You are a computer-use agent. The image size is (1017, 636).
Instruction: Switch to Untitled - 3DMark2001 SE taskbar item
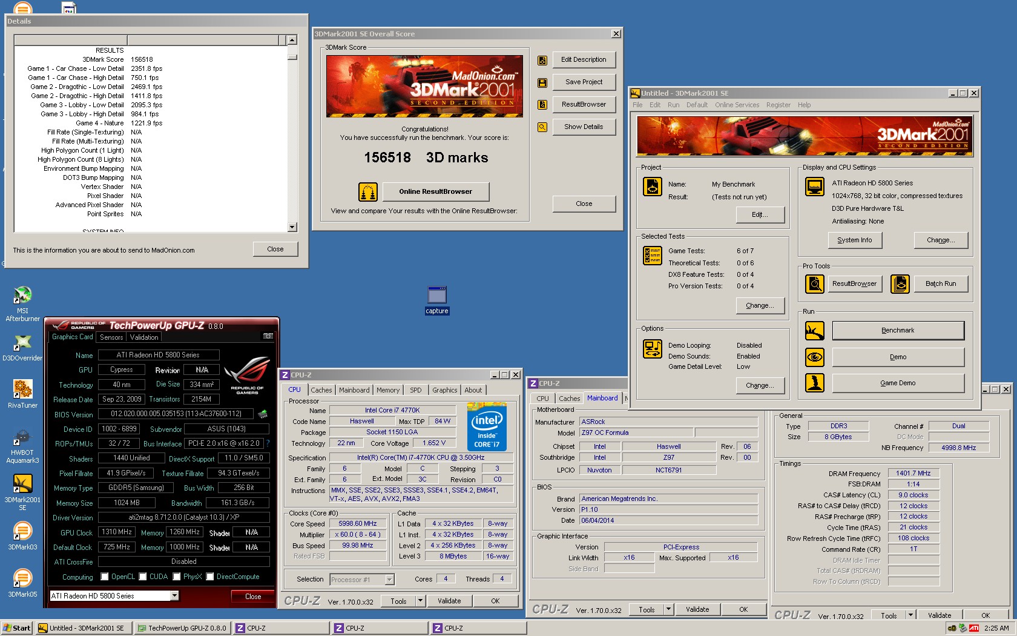tap(84, 628)
